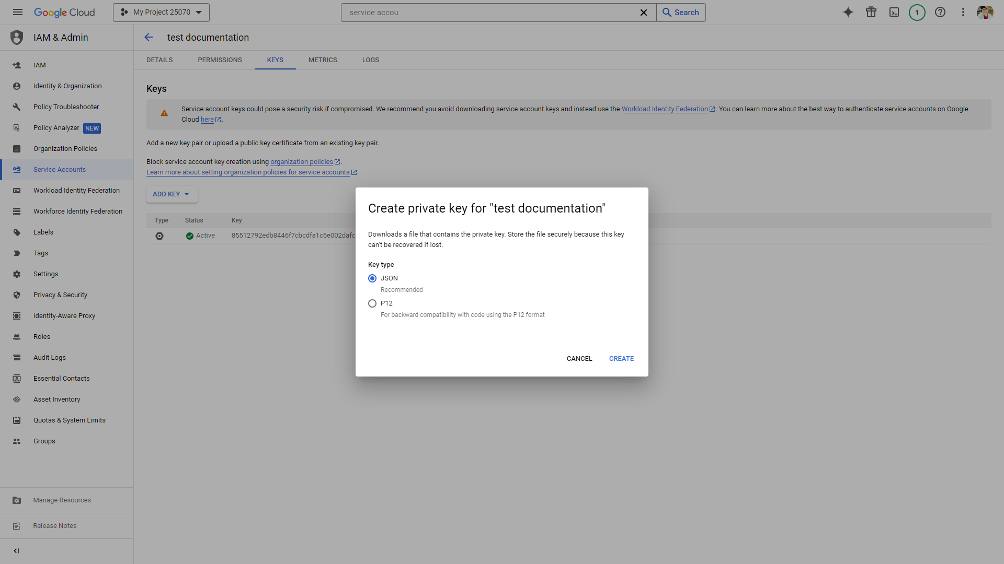Click CANCEL in the private key dialog

pos(579,359)
